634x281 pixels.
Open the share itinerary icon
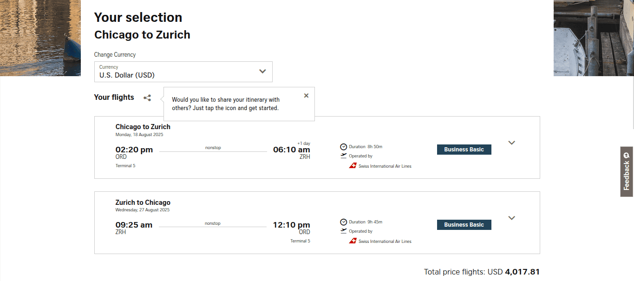[x=147, y=98]
